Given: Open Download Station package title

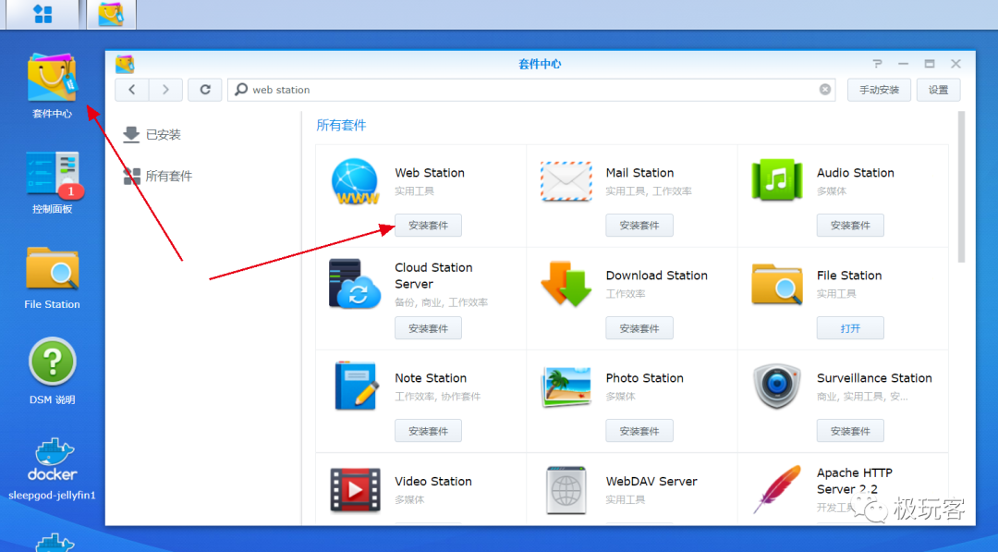Looking at the screenshot, I should (657, 275).
